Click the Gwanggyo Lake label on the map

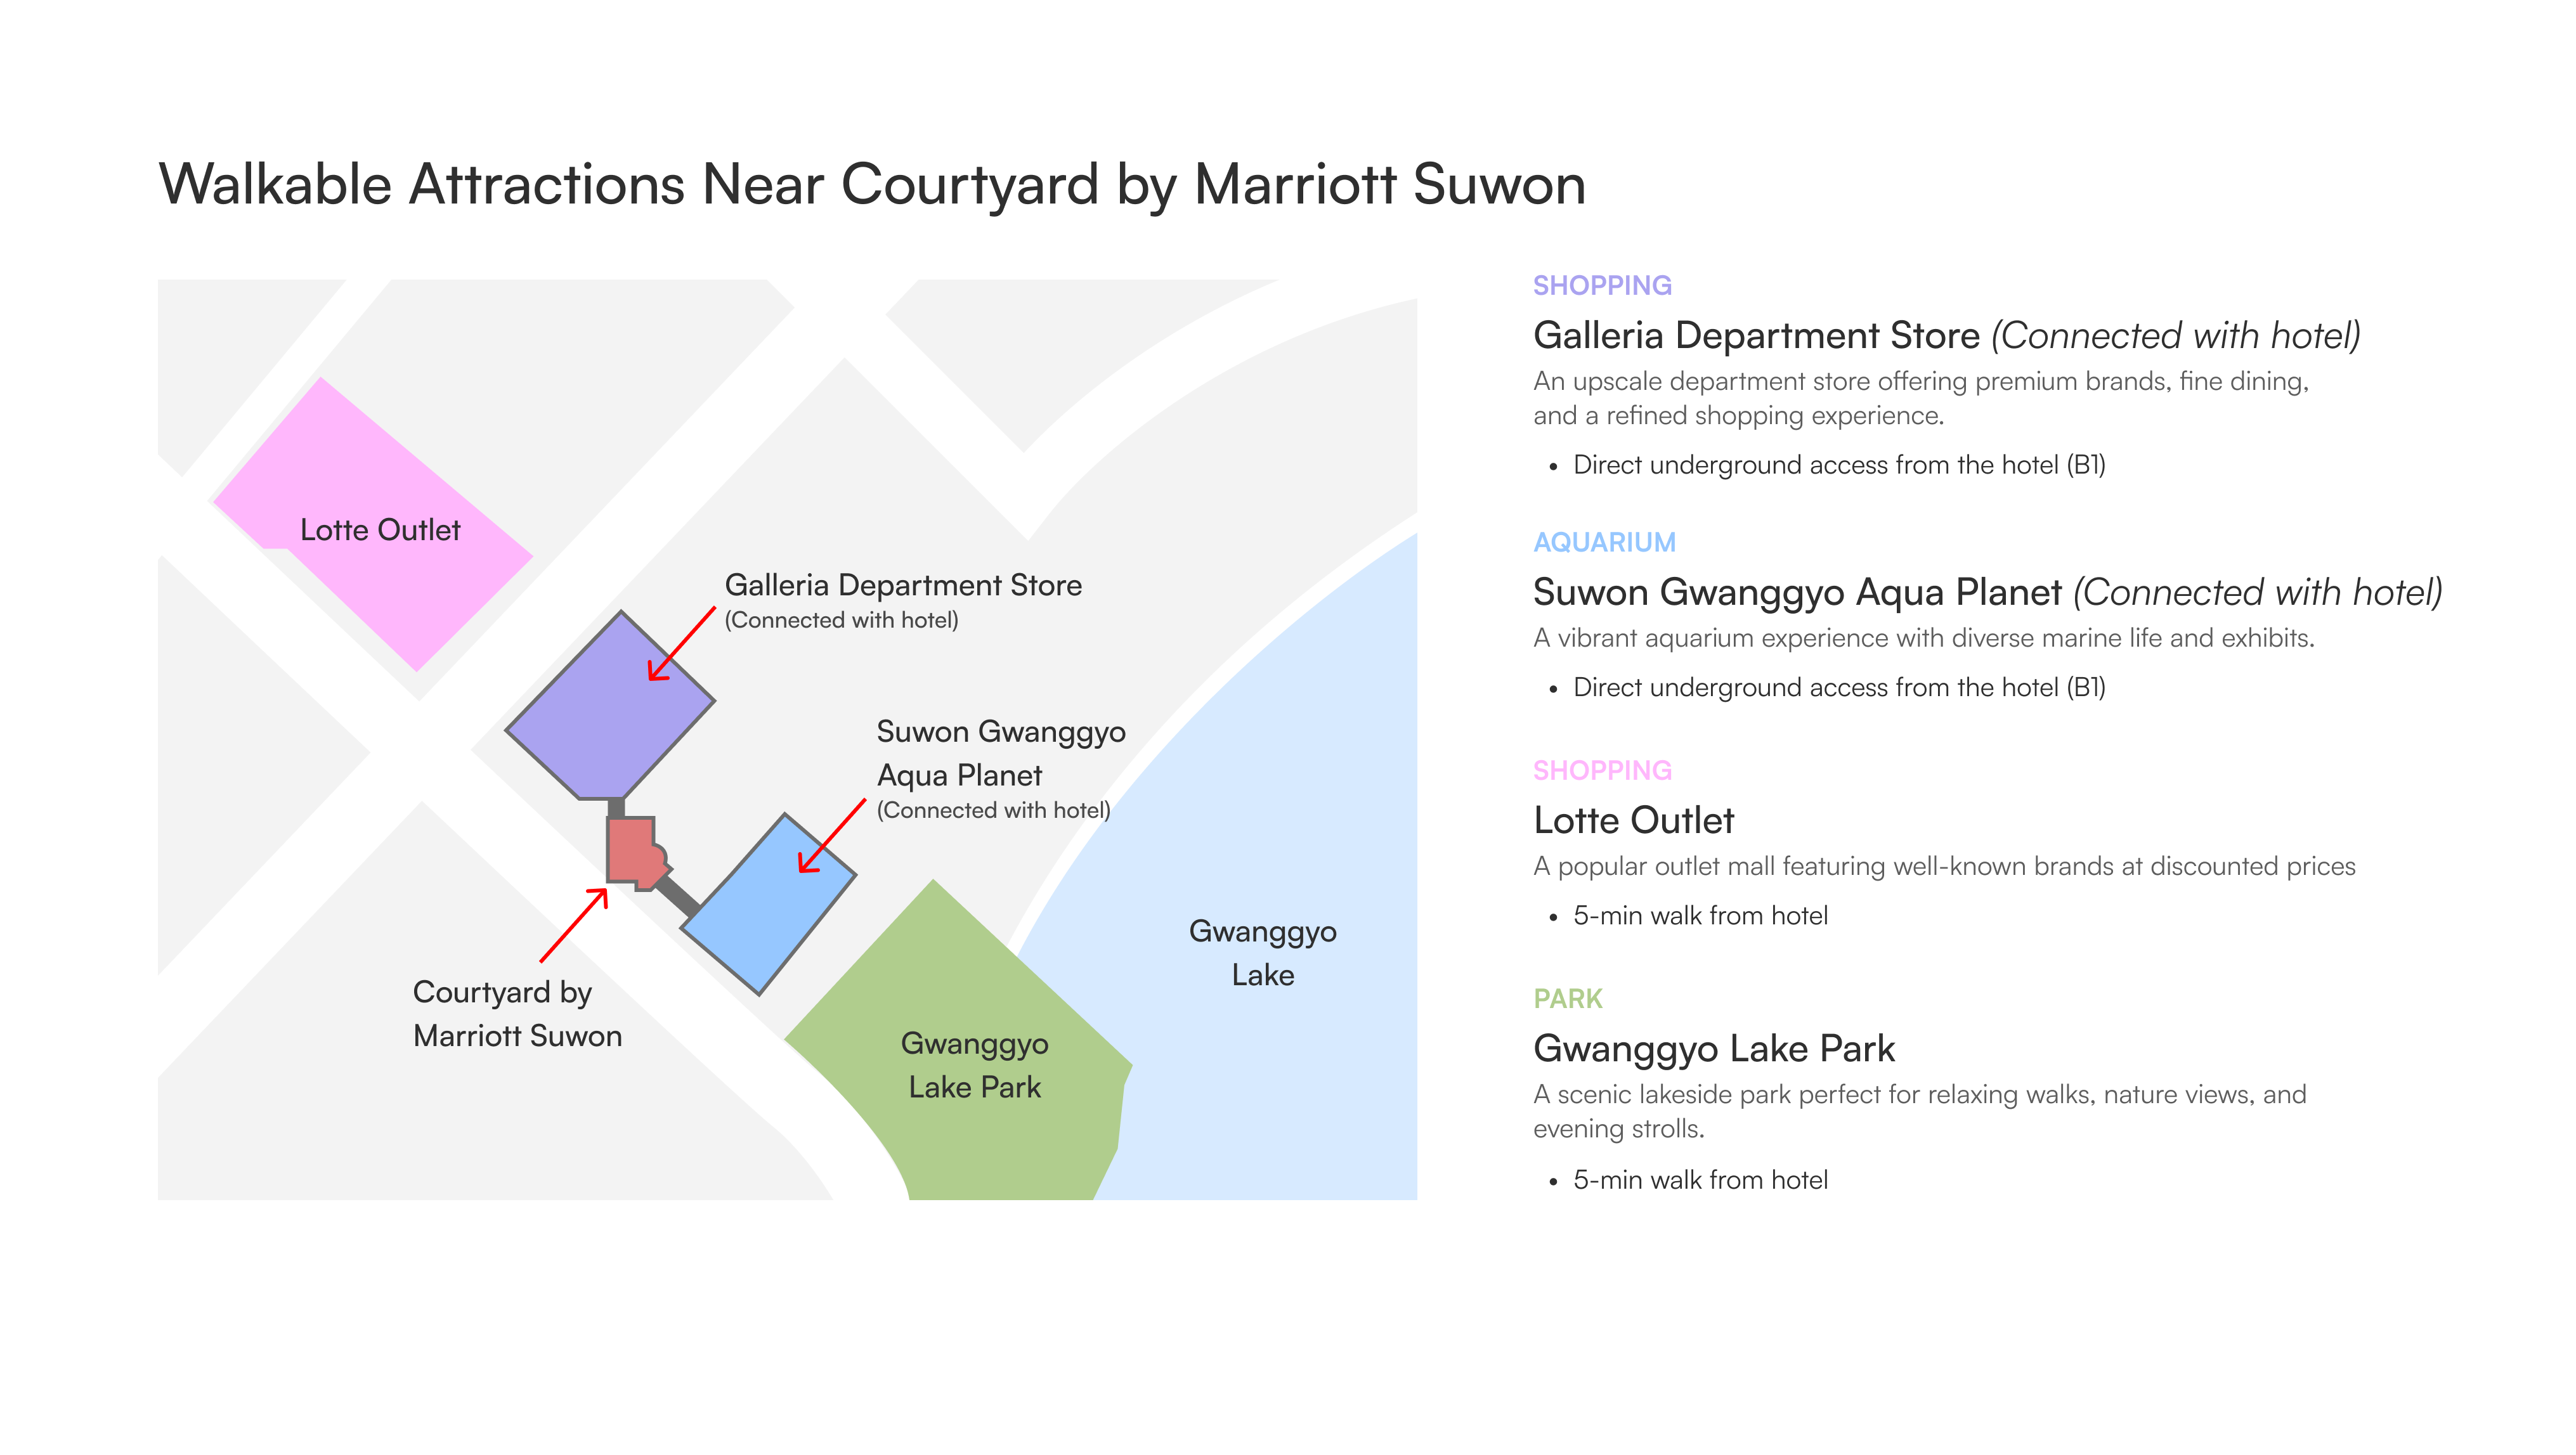click(x=1262, y=953)
